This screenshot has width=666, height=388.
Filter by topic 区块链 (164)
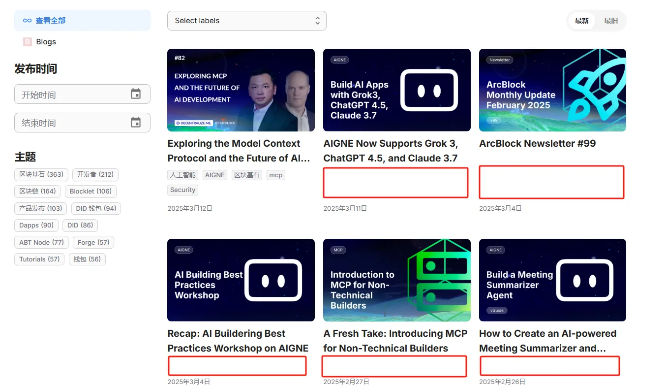[x=37, y=191]
